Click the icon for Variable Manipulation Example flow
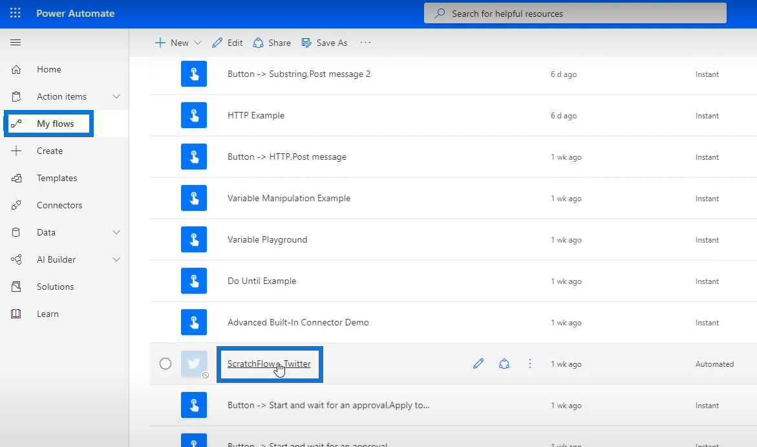 point(194,198)
